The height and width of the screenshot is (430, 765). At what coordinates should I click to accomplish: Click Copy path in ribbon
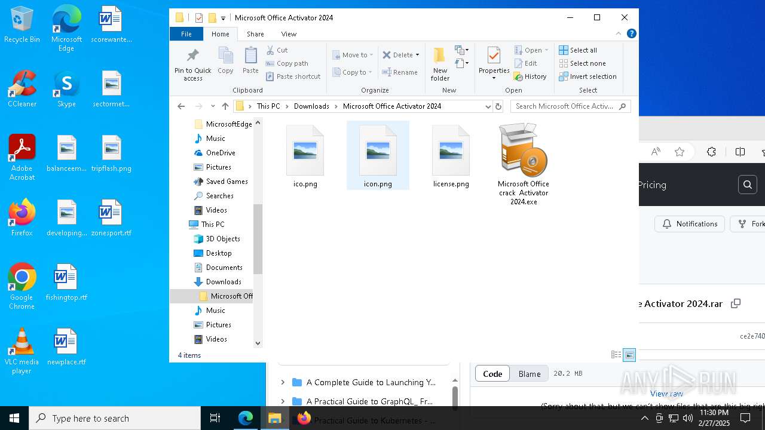click(287, 63)
